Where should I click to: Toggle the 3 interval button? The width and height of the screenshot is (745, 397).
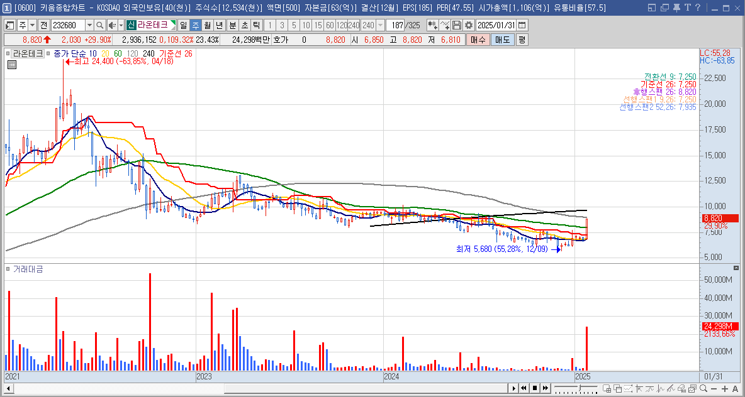click(282, 25)
